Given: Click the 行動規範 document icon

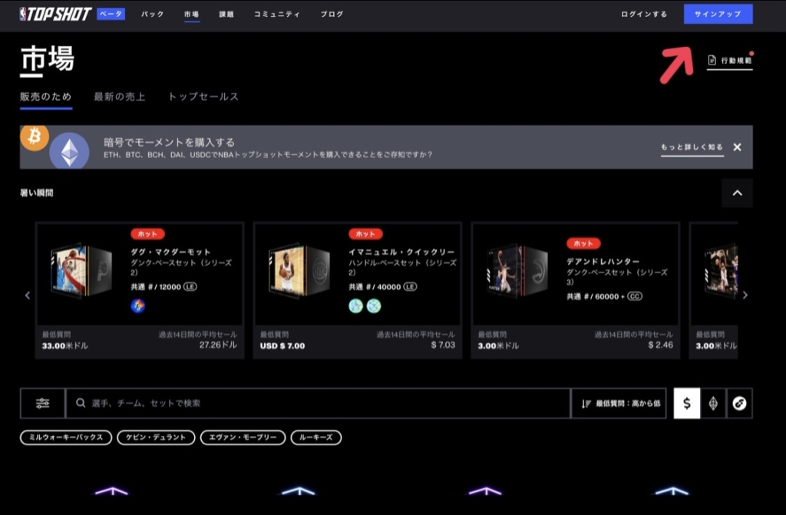Looking at the screenshot, I should point(712,60).
